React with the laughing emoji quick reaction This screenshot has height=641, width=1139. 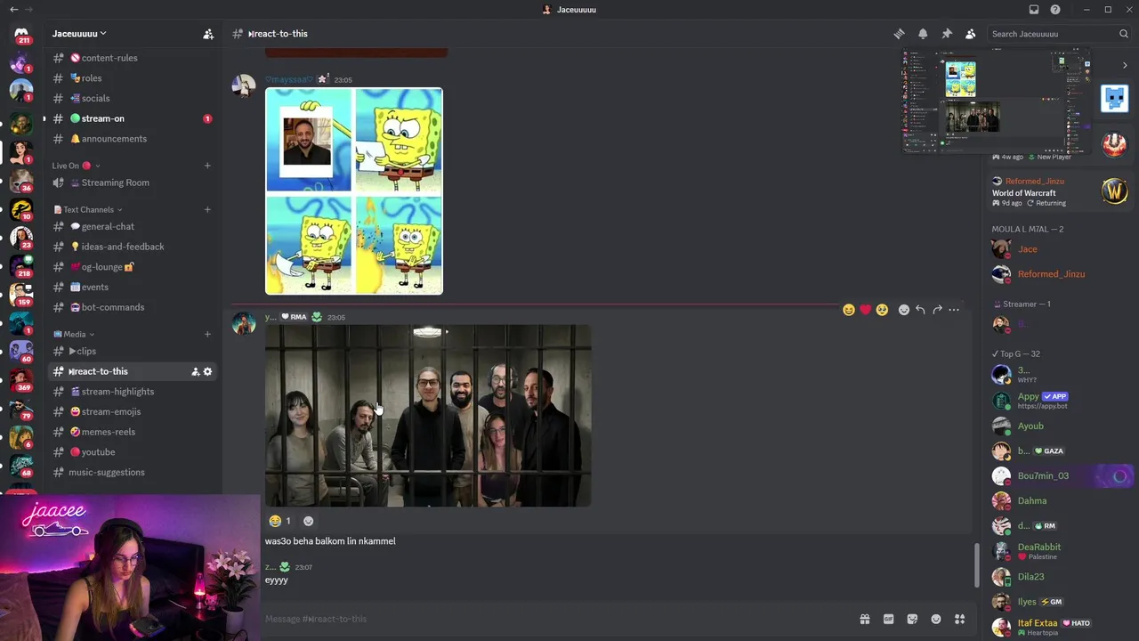click(848, 310)
